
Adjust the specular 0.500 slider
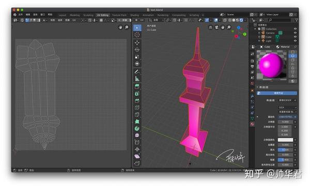pos(285,150)
